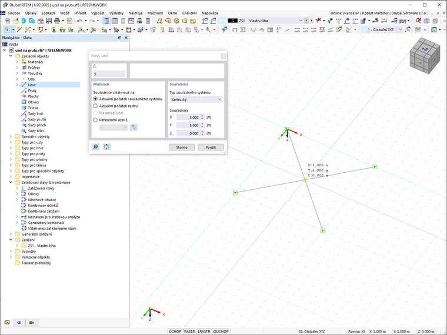Open Navigator Views camera tab icon
The image size is (447, 335).
point(31,323)
